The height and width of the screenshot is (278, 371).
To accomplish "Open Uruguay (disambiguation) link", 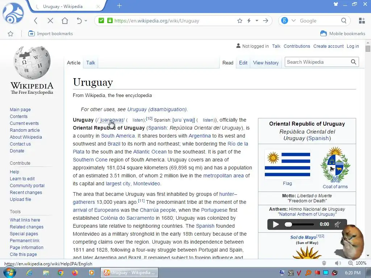I will 157,109.
